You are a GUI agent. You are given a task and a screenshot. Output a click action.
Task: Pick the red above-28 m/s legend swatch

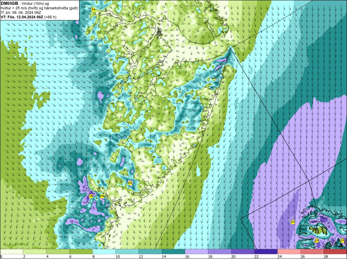335,251
